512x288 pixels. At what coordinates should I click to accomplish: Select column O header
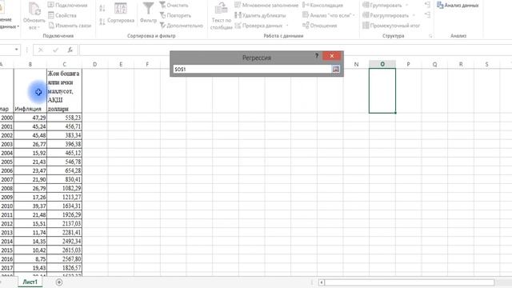pos(382,64)
